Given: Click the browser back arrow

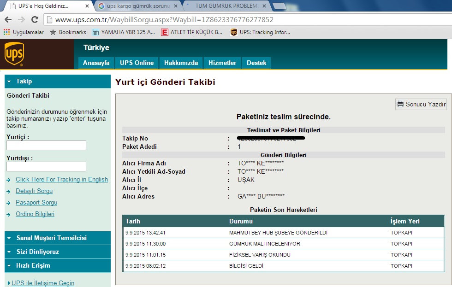Looking at the screenshot, I should point(8,20).
